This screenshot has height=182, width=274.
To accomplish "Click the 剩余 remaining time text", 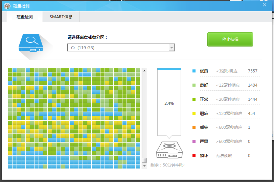I will click(167, 165).
